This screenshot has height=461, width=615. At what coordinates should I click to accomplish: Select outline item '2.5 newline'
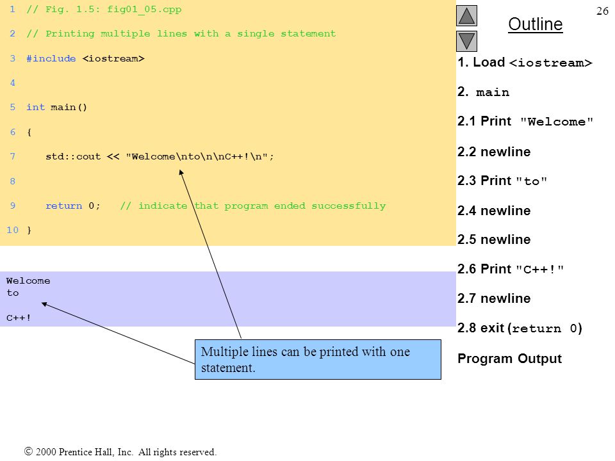point(494,239)
